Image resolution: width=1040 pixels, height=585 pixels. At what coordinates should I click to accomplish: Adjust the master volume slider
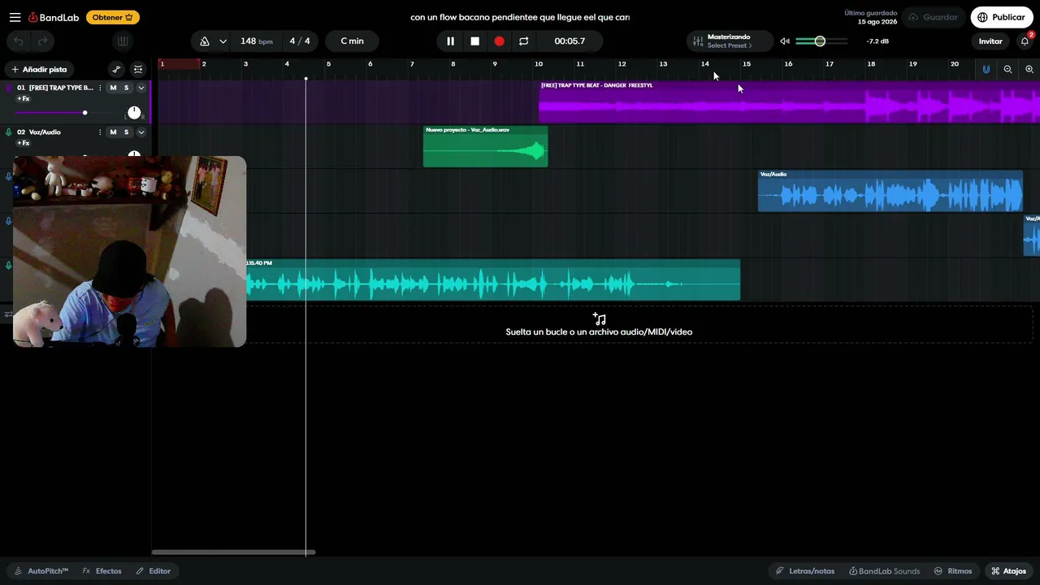(x=821, y=41)
